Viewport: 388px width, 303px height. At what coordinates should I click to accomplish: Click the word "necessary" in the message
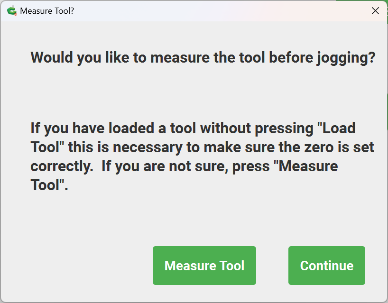click(x=148, y=148)
